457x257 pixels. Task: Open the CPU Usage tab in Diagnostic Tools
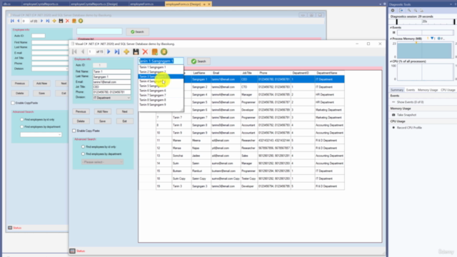point(448,90)
